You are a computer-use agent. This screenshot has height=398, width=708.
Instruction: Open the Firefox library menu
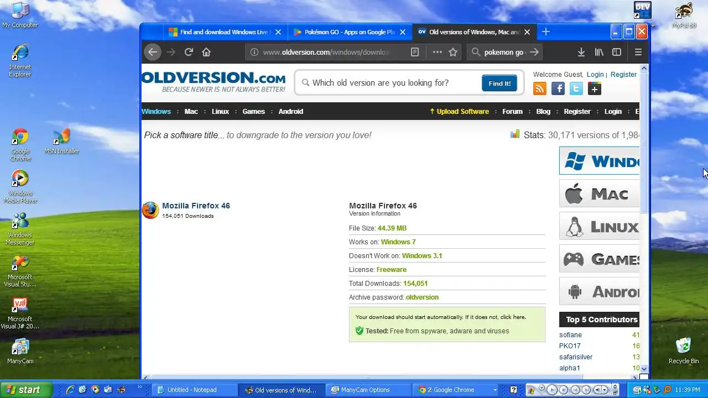coord(599,52)
